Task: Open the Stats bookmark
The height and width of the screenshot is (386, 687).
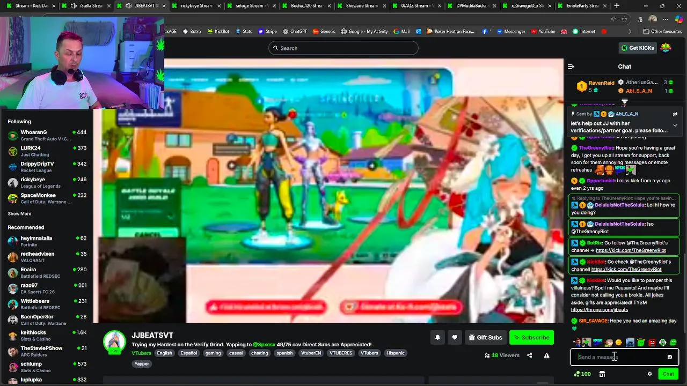Action: tap(243, 32)
